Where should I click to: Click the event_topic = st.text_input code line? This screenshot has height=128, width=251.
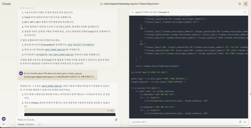[159, 79]
